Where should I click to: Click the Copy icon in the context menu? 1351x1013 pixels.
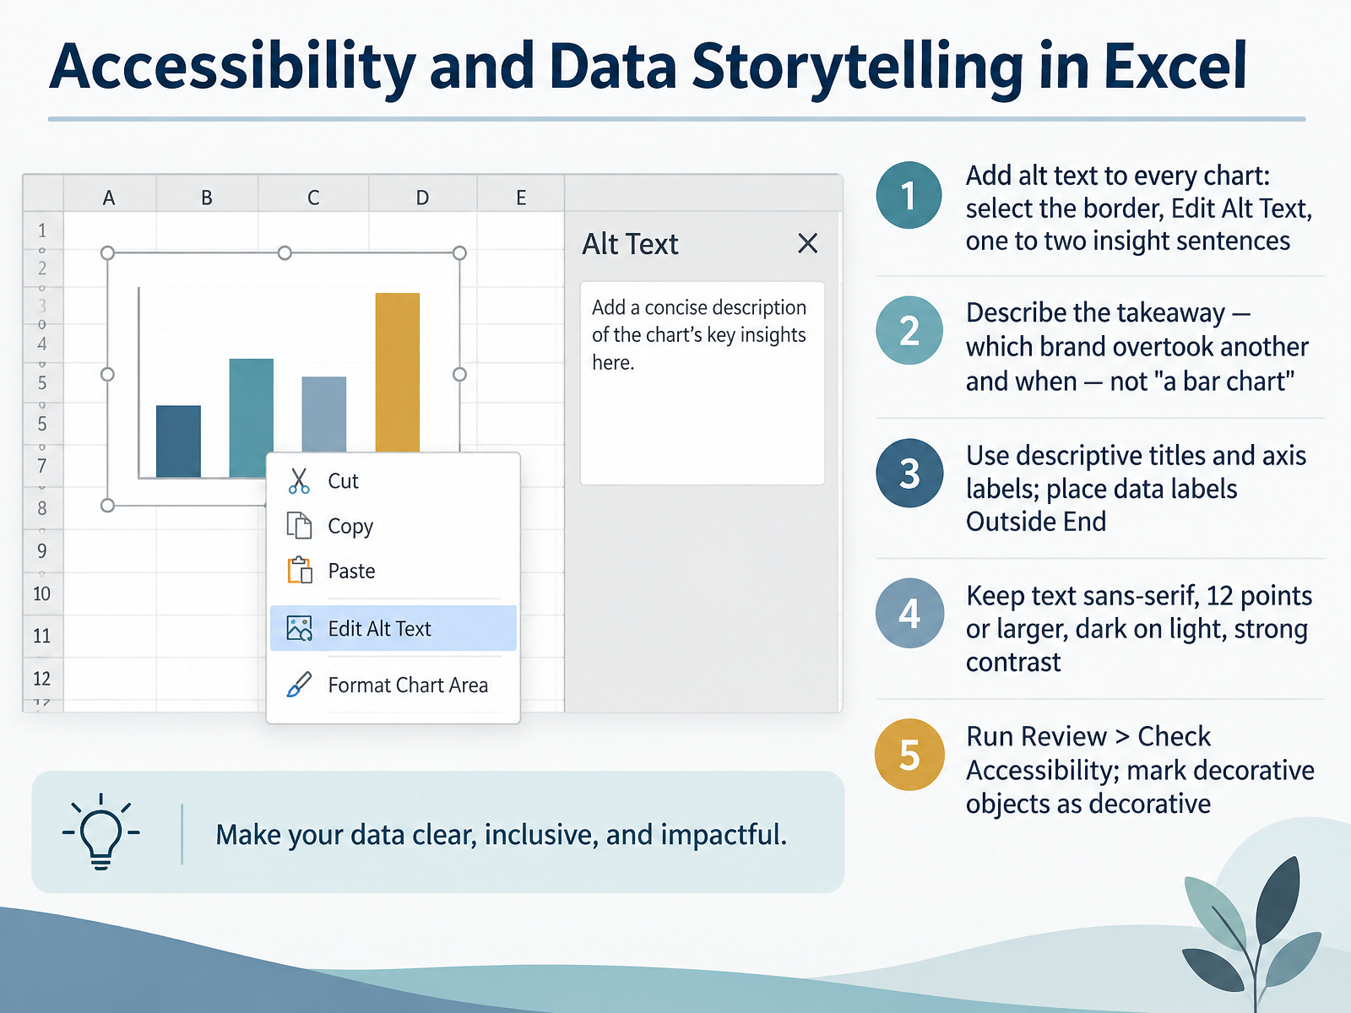(299, 525)
